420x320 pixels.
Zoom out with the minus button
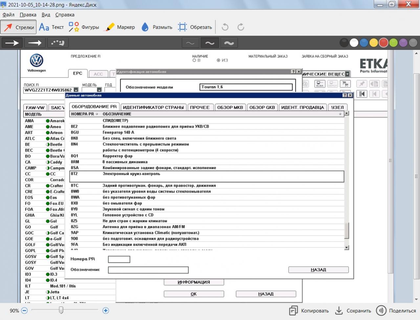[24, 310]
